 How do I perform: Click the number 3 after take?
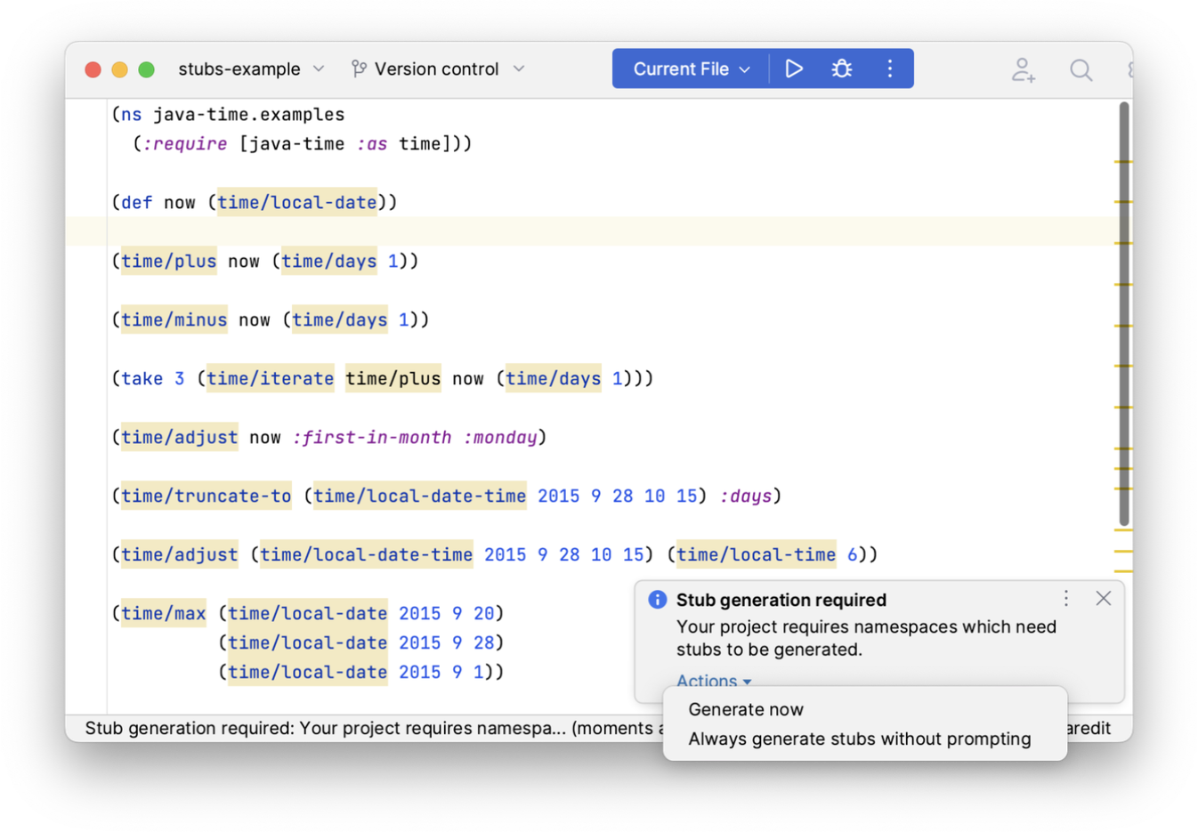(x=180, y=378)
